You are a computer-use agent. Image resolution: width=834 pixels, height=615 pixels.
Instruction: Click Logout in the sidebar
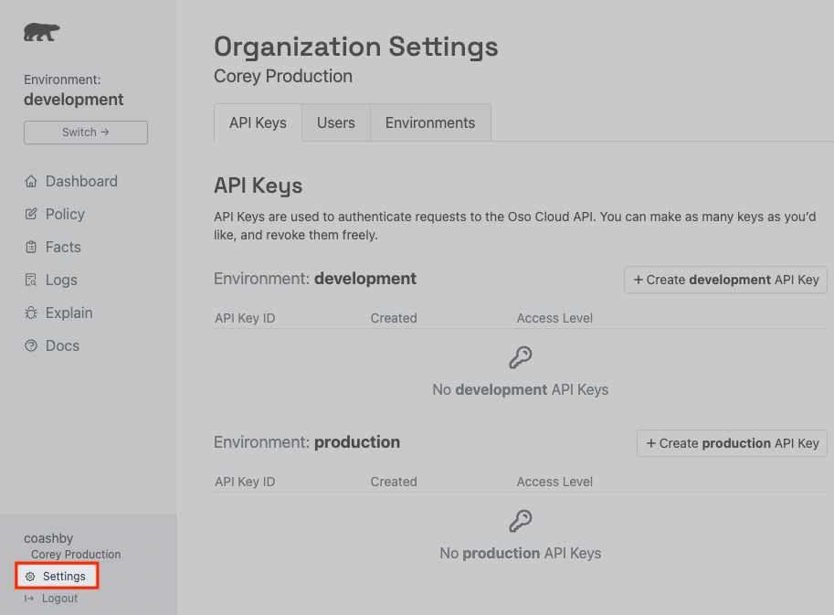59,599
